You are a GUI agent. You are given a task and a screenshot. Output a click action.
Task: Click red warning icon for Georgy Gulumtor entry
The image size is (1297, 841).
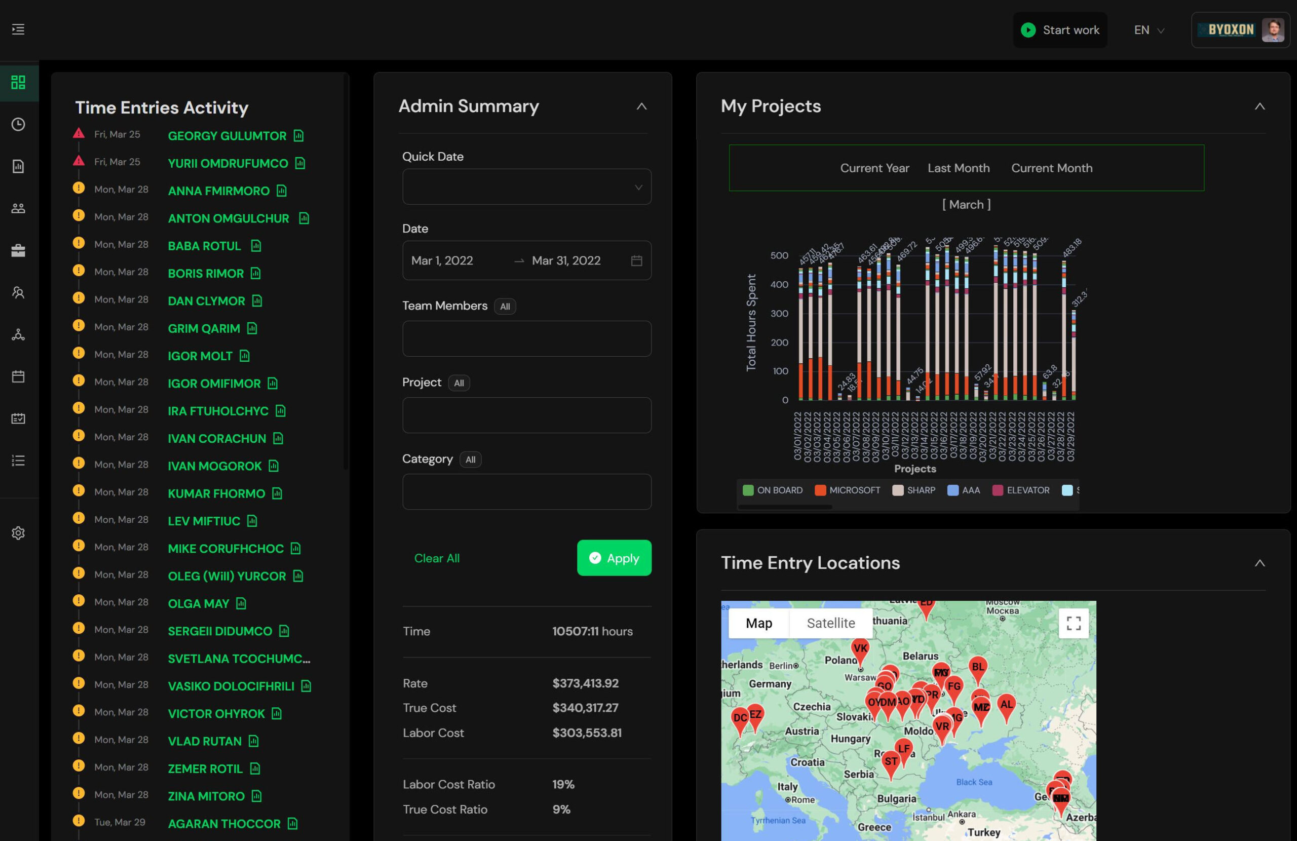coord(79,133)
